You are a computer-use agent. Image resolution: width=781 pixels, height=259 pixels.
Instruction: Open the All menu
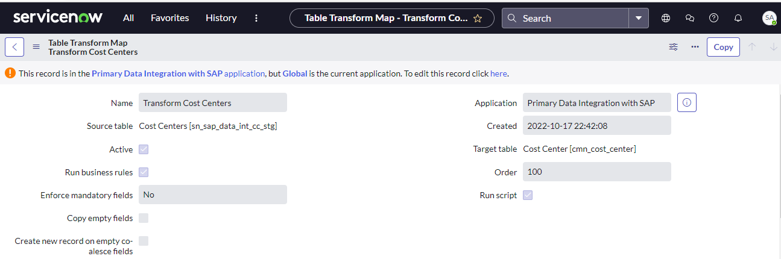pyautogui.click(x=128, y=18)
